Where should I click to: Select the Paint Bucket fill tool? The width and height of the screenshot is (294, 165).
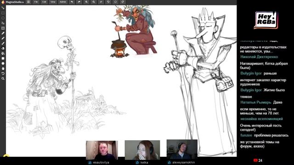[3, 54]
